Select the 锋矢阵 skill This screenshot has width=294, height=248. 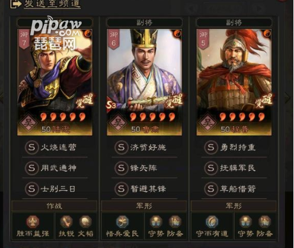coord(145,168)
